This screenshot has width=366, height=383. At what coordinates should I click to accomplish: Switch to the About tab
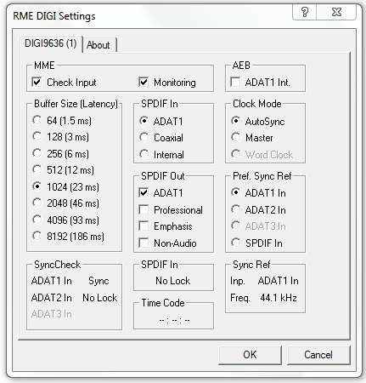(99, 45)
